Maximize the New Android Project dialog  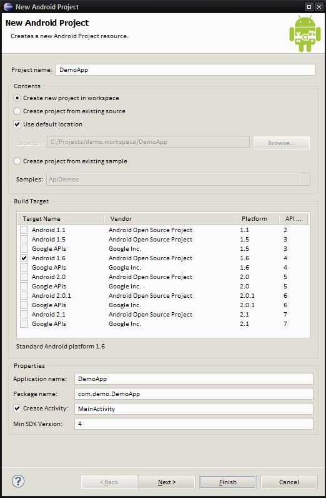309,7
